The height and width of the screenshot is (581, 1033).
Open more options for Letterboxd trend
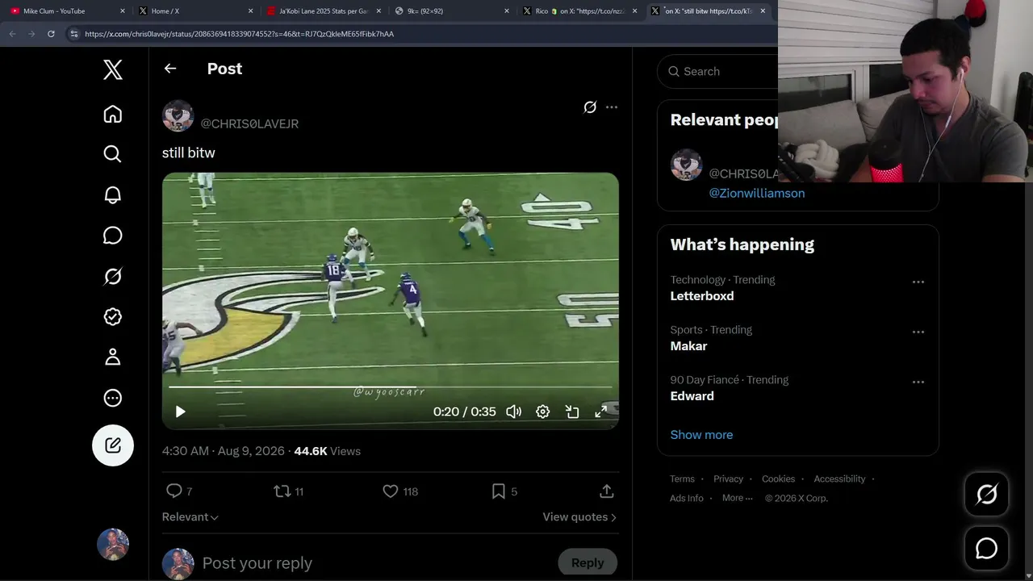[918, 282]
